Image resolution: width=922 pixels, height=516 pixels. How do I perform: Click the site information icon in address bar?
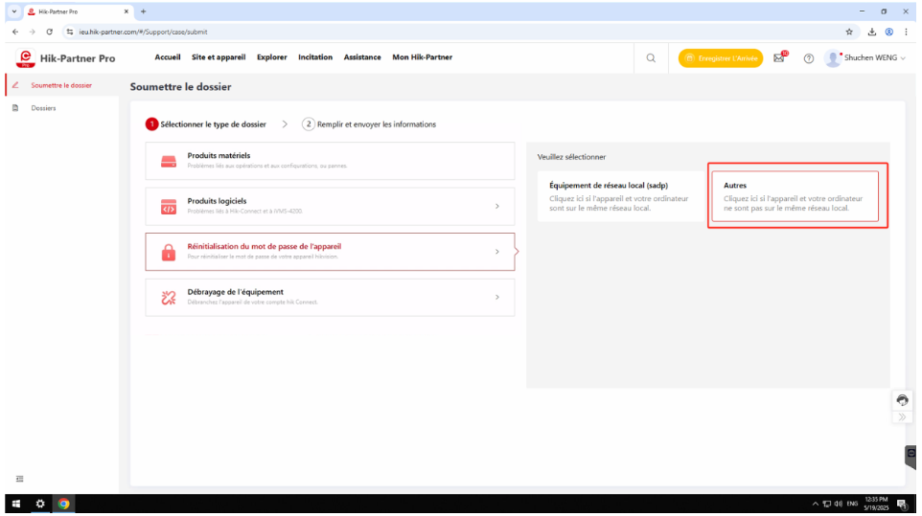point(70,32)
